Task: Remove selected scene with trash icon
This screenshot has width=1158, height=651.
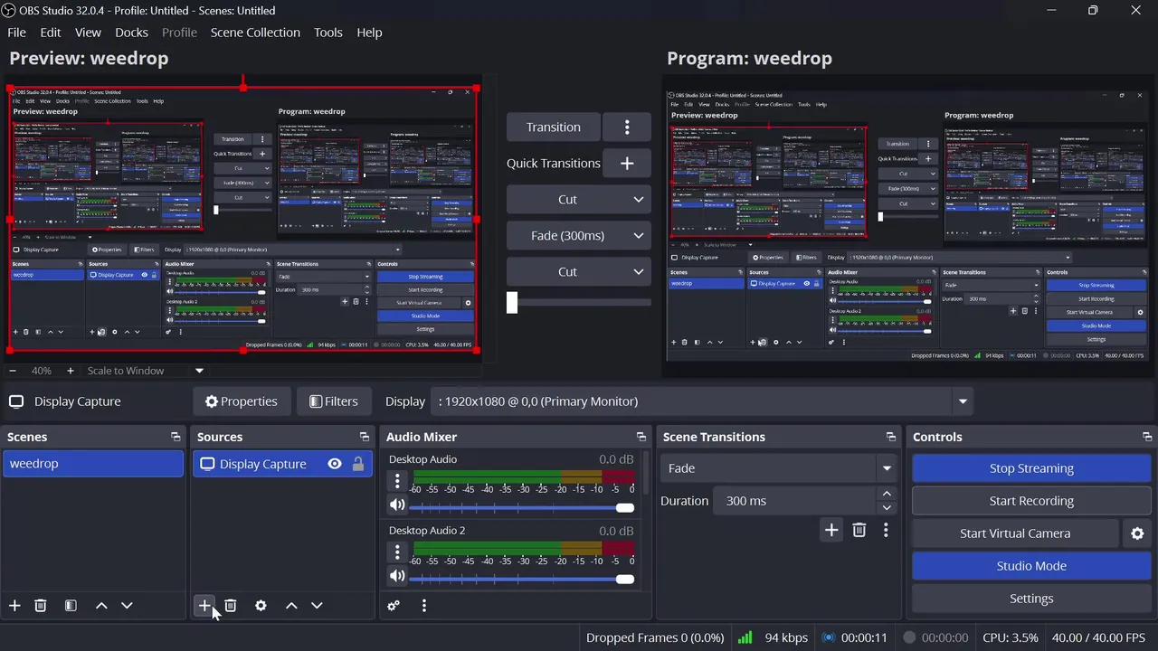Action: point(40,605)
